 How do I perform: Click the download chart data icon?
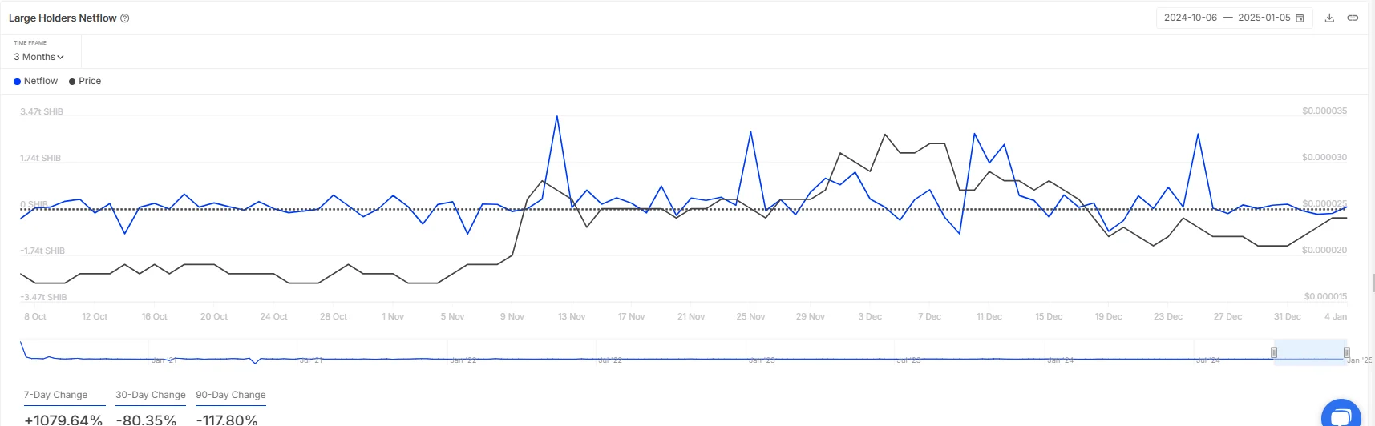1329,18
